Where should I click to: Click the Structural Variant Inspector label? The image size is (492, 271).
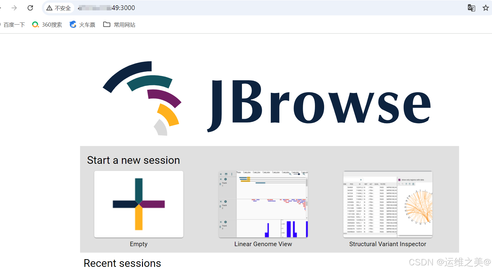[388, 244]
